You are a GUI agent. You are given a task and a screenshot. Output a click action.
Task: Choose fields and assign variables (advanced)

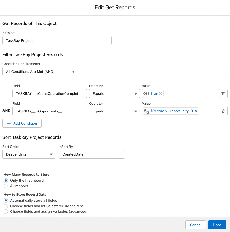6,212
